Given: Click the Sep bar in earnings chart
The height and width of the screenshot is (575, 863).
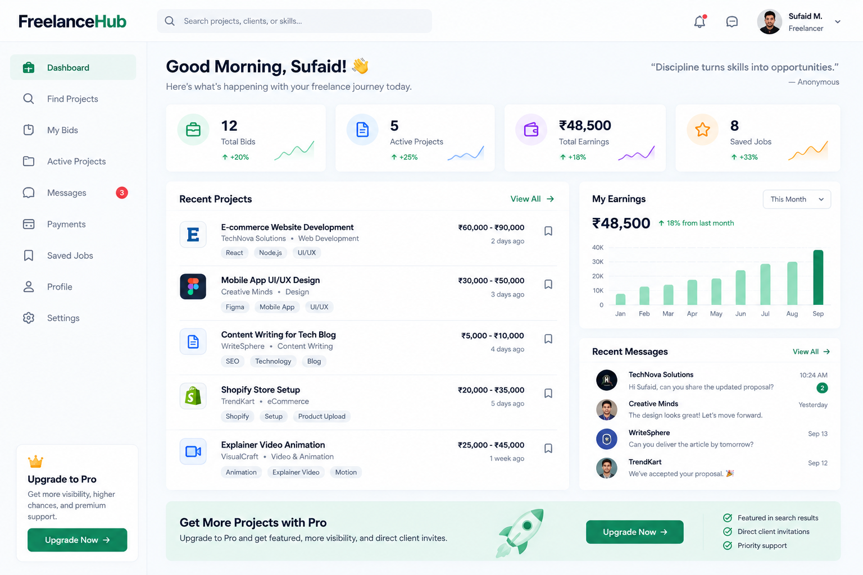Looking at the screenshot, I should click(818, 277).
